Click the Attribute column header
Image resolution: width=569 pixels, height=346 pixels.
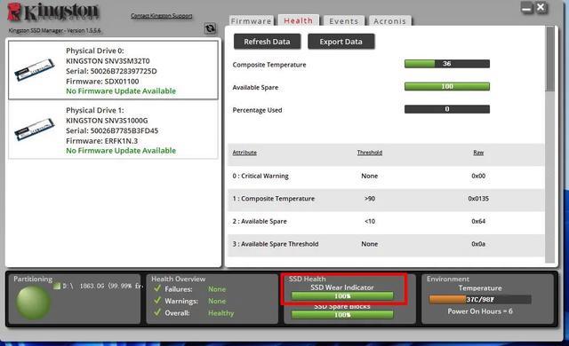(244, 153)
